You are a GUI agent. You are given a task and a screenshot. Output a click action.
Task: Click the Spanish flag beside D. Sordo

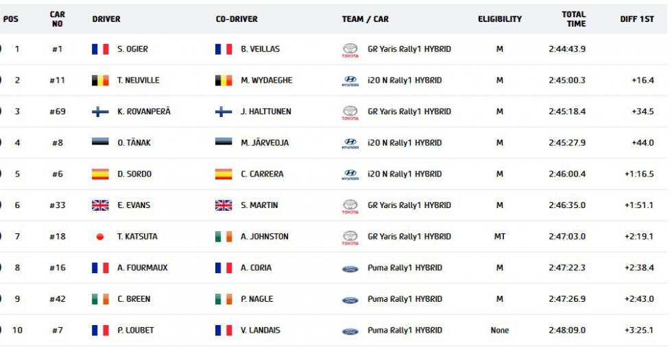click(x=100, y=174)
